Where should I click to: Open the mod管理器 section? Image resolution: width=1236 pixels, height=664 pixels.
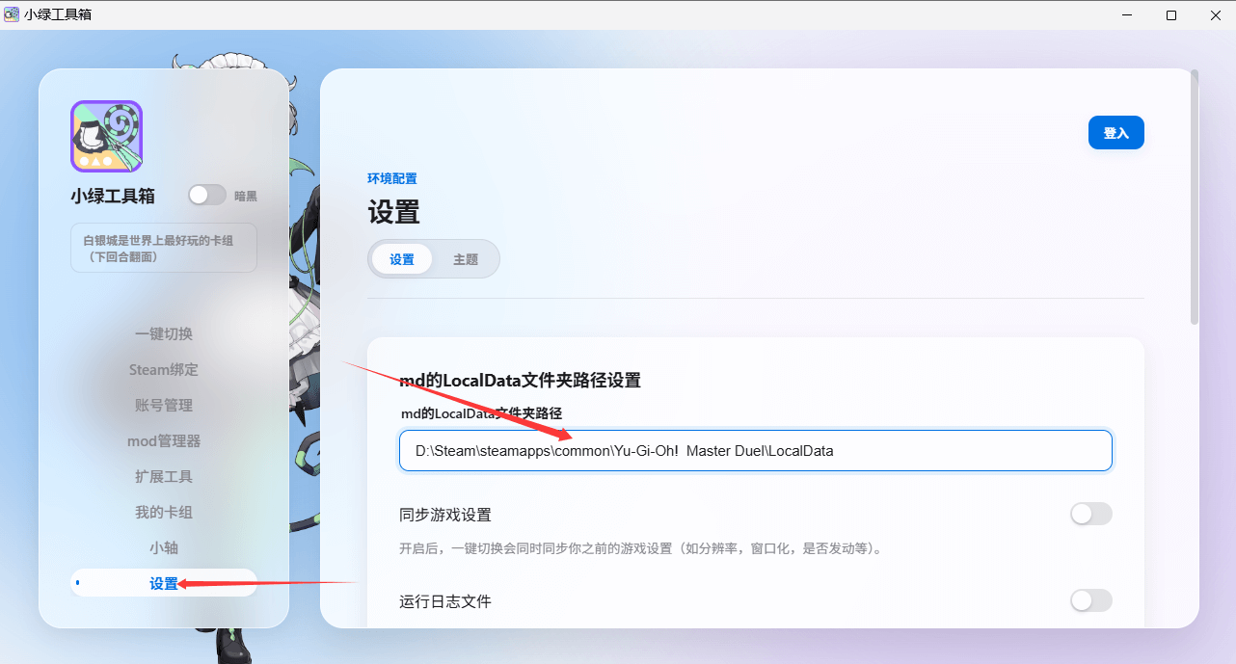pos(163,440)
